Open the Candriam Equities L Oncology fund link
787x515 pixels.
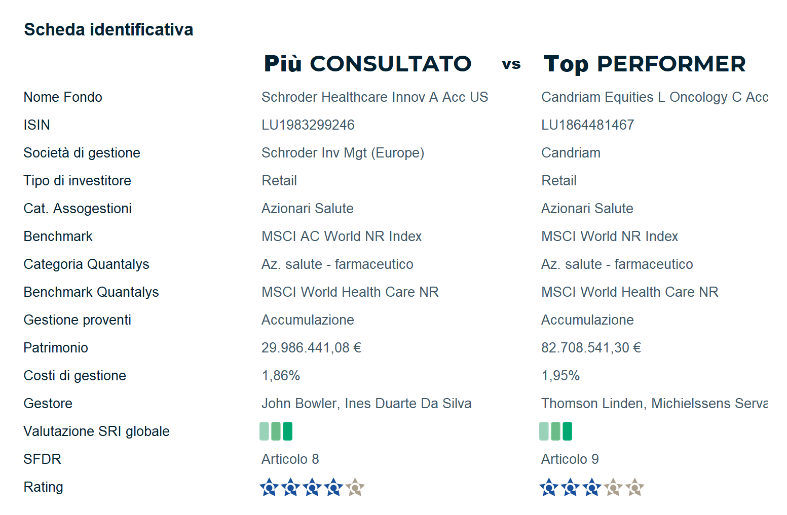click(x=654, y=97)
